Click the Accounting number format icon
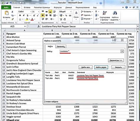Image resolution: width=140 pixels, height=121 pixels. (61, 15)
